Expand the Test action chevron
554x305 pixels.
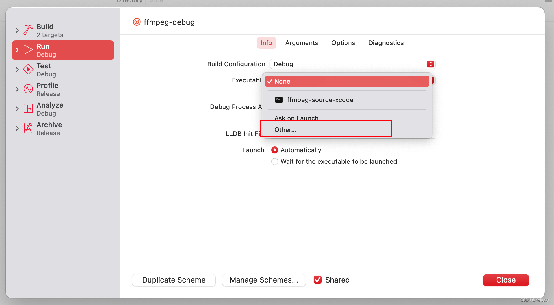17,69
